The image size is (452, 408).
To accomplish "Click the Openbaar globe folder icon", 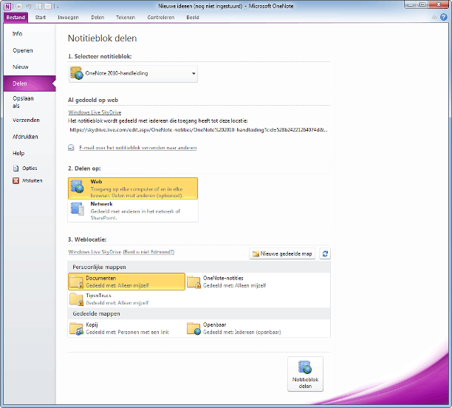I will click(194, 329).
